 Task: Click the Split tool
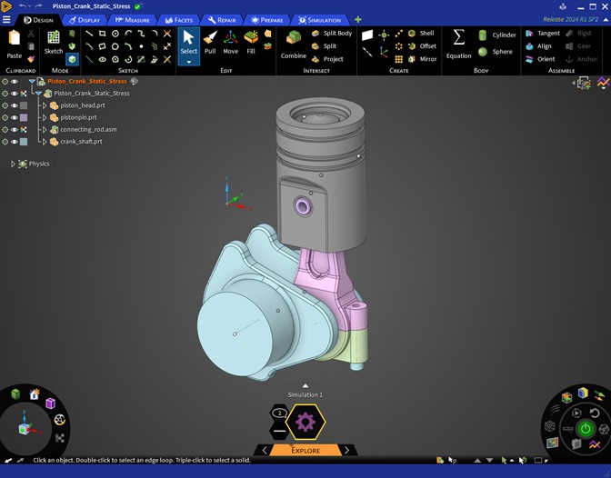coord(324,46)
